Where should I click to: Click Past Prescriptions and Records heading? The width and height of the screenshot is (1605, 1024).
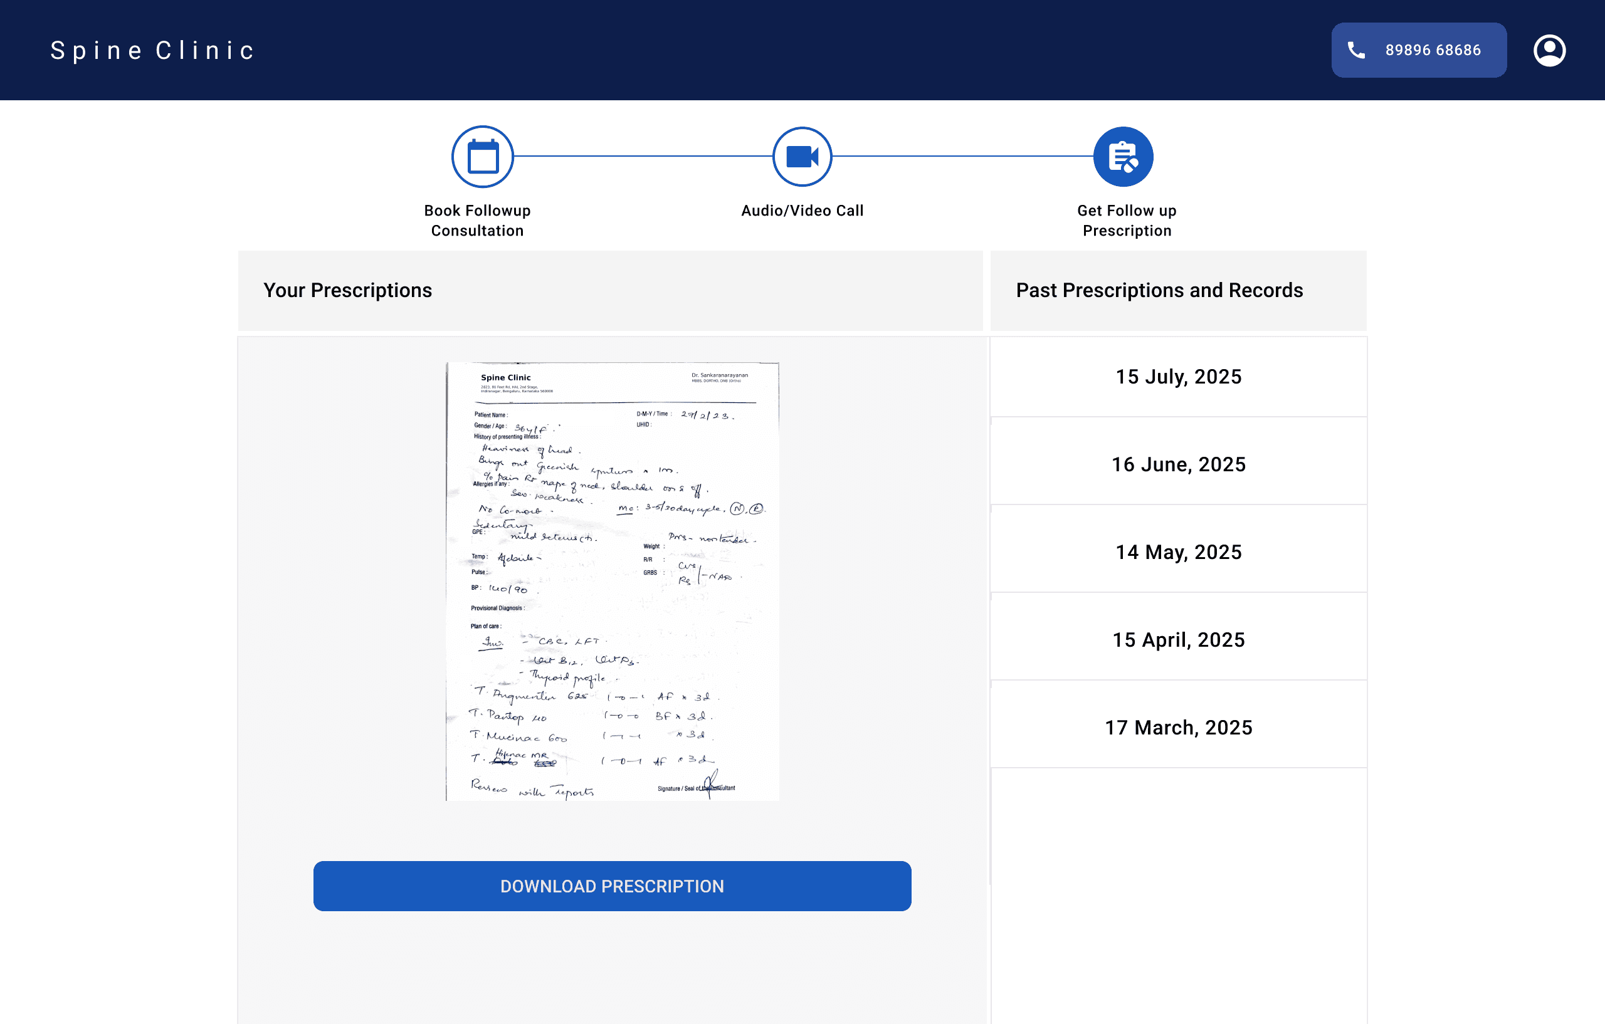pos(1159,291)
